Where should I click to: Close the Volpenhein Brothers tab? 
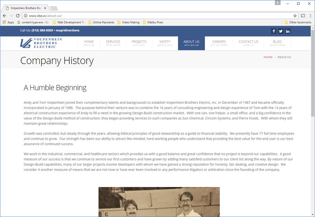(x=45, y=8)
